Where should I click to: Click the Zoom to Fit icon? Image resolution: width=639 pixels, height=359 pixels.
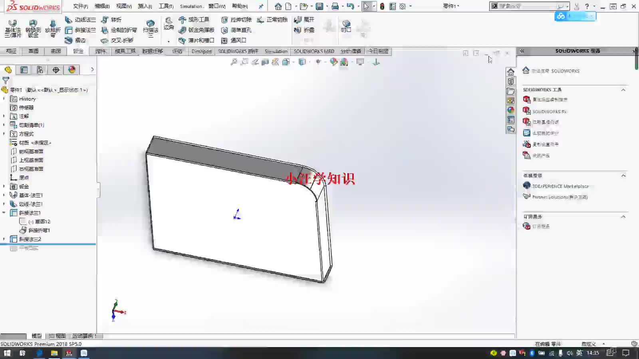pyautogui.click(x=233, y=62)
